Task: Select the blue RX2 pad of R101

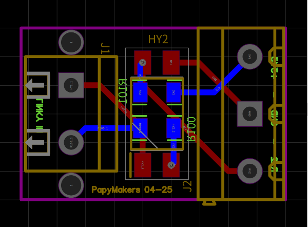Action: click(x=140, y=92)
